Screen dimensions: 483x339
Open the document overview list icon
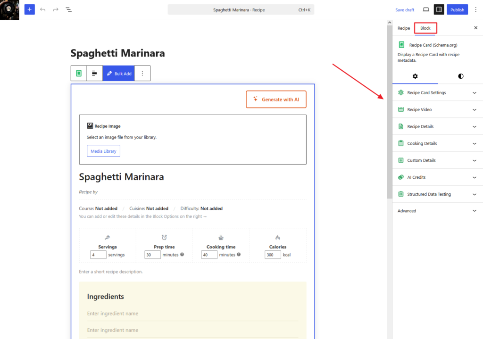pos(68,9)
